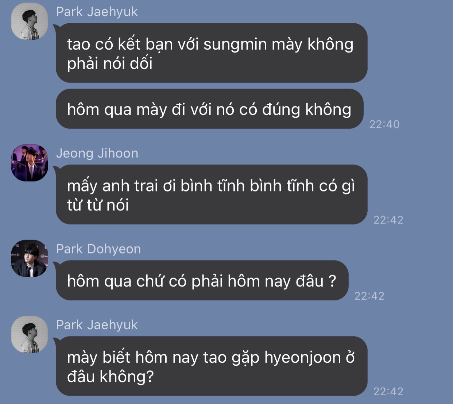Click the Park Dohyeon sender name
The width and height of the screenshot is (453, 404).
click(98, 249)
